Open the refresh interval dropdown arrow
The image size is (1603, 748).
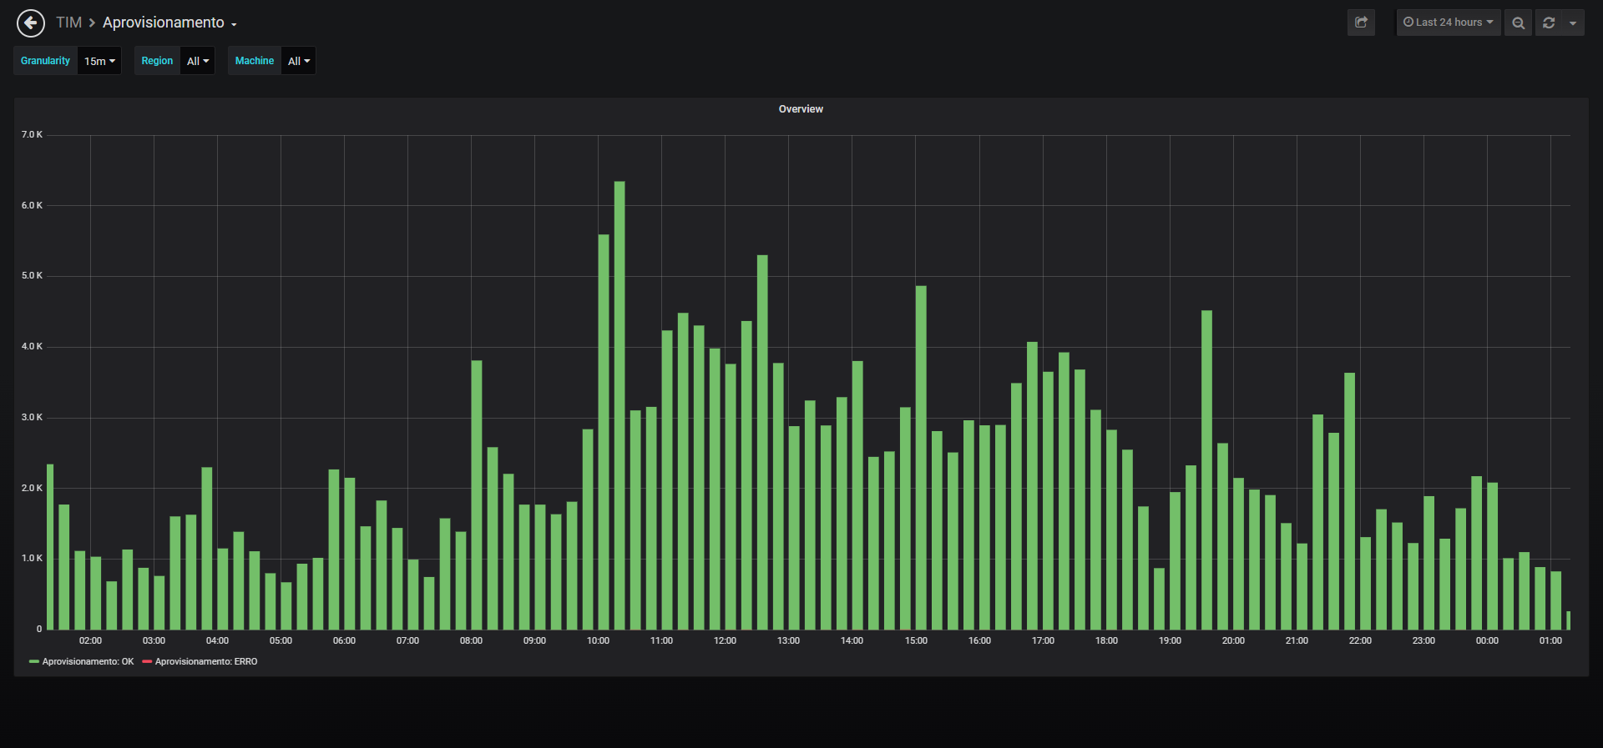pos(1573,23)
